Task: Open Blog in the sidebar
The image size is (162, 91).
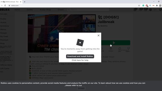Action: point(2,43)
